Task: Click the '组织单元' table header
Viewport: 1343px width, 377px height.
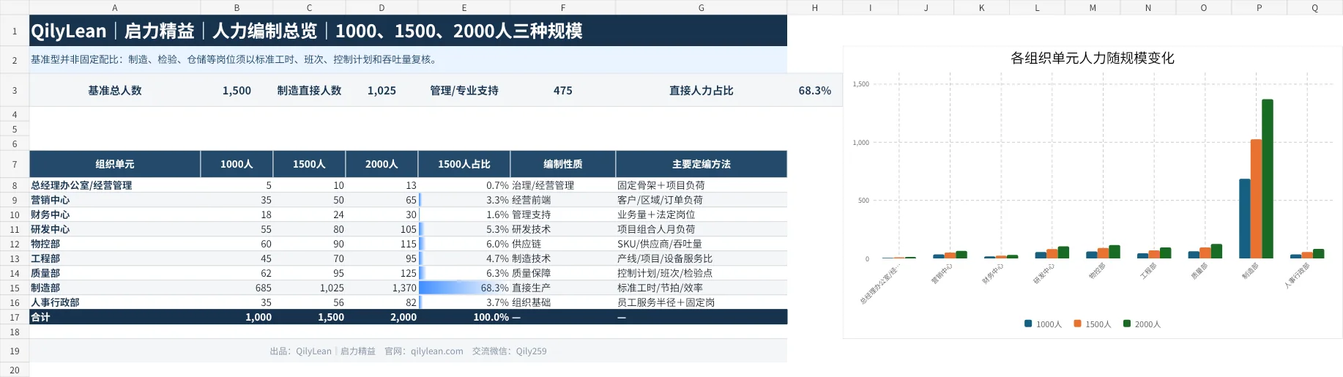Action: click(x=115, y=164)
